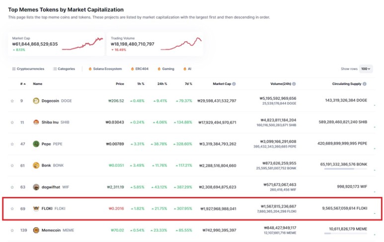Select the Solana Ecosystem filter

(105, 69)
